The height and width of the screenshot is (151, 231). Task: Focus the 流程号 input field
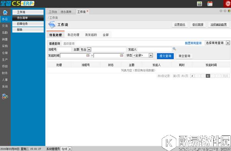click(x=64, y=49)
